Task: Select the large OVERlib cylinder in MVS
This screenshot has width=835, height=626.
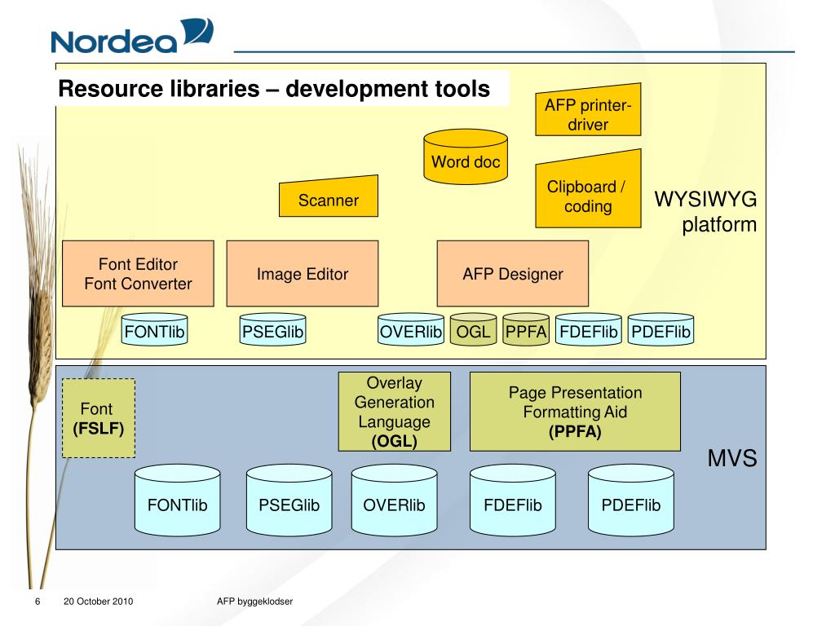Action: (394, 500)
